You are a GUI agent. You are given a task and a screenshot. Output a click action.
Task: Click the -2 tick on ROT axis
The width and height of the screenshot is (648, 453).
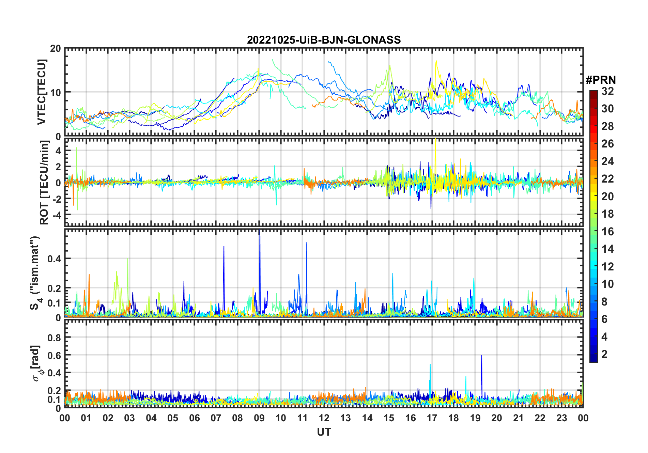56,199
